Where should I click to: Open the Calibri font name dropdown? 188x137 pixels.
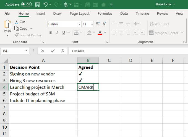[80, 24]
